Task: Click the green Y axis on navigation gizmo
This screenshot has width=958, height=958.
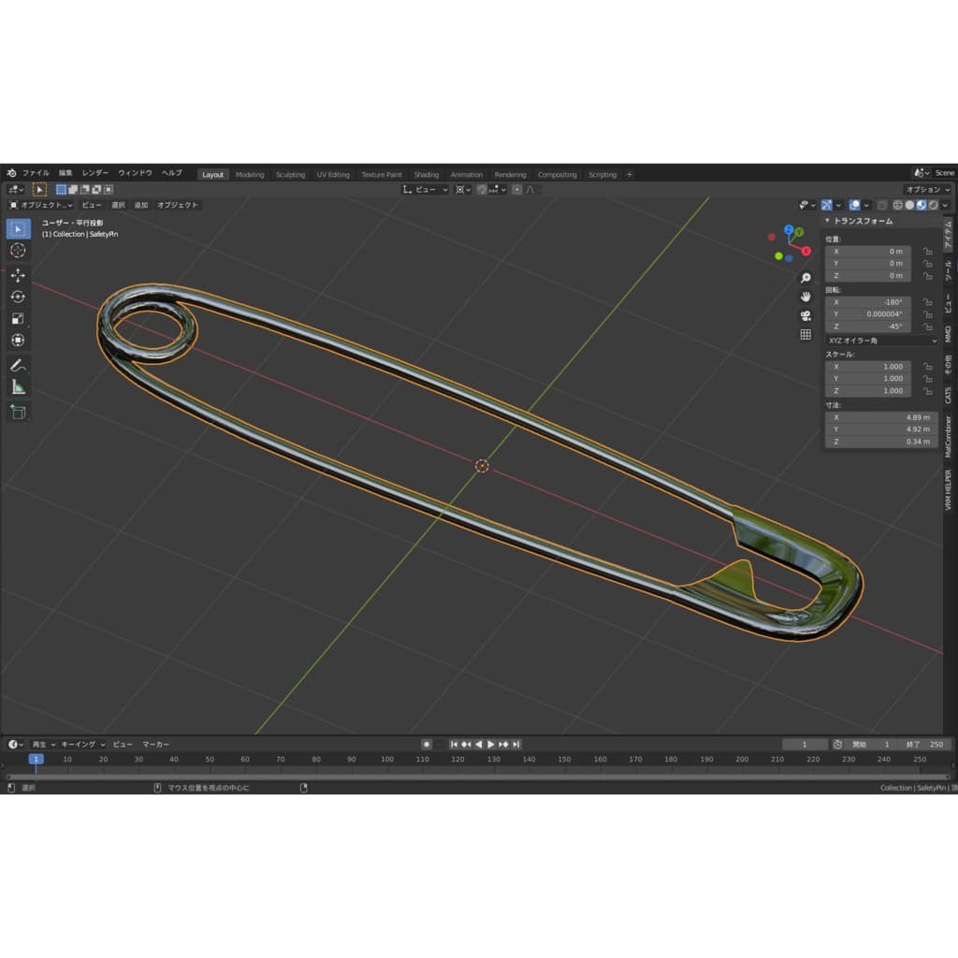Action: [799, 232]
